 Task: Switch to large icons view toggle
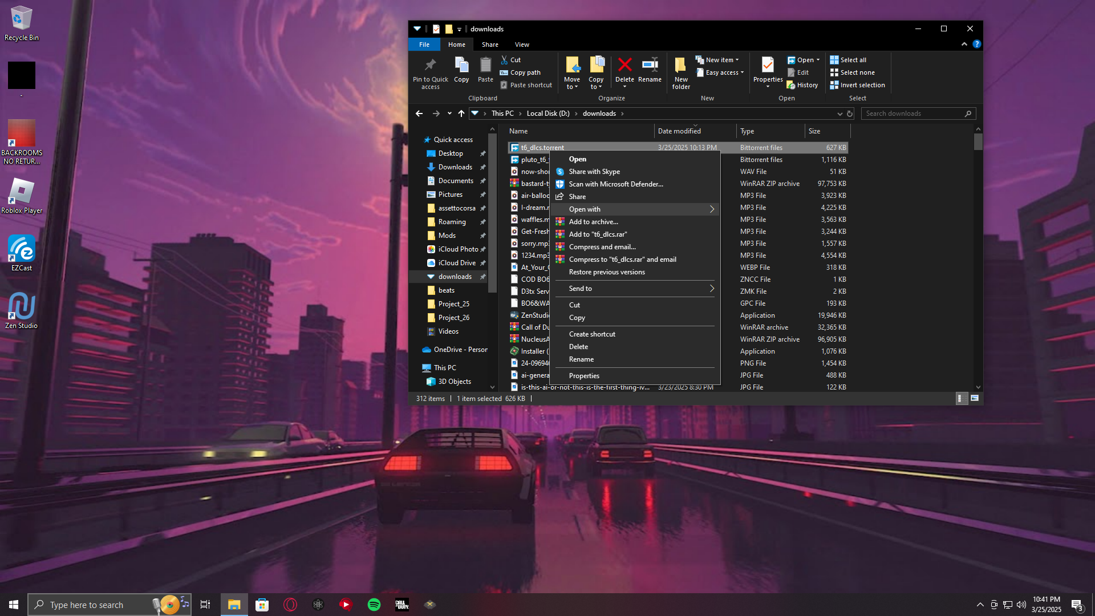coord(975,398)
